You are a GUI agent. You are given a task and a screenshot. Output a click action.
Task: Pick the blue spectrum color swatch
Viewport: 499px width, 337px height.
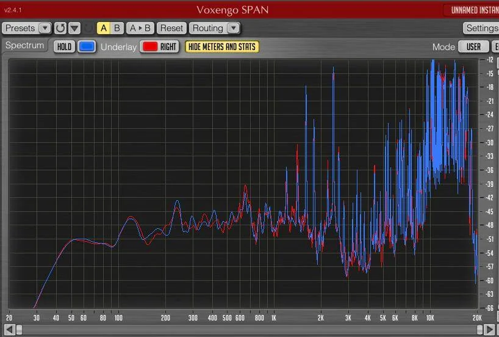point(87,46)
